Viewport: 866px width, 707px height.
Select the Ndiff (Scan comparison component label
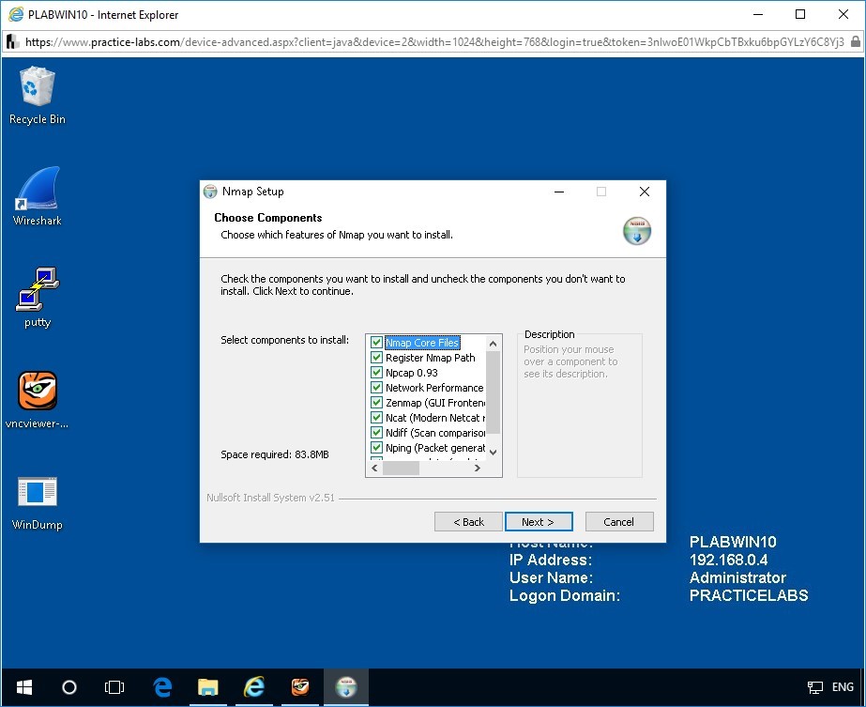(x=435, y=432)
